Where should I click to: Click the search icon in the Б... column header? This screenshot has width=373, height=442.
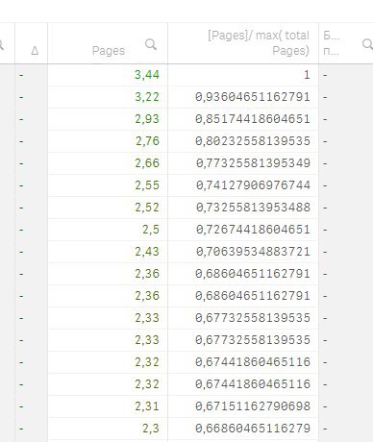point(367,44)
